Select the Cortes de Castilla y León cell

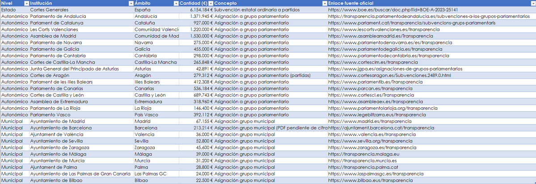click(x=82, y=95)
